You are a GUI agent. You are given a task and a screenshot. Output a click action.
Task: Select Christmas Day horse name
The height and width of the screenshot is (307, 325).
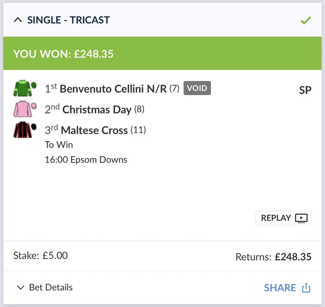pyautogui.click(x=97, y=110)
